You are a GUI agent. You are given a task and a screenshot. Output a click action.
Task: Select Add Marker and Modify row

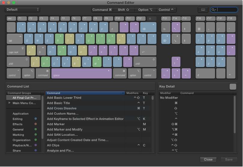tap(98, 129)
